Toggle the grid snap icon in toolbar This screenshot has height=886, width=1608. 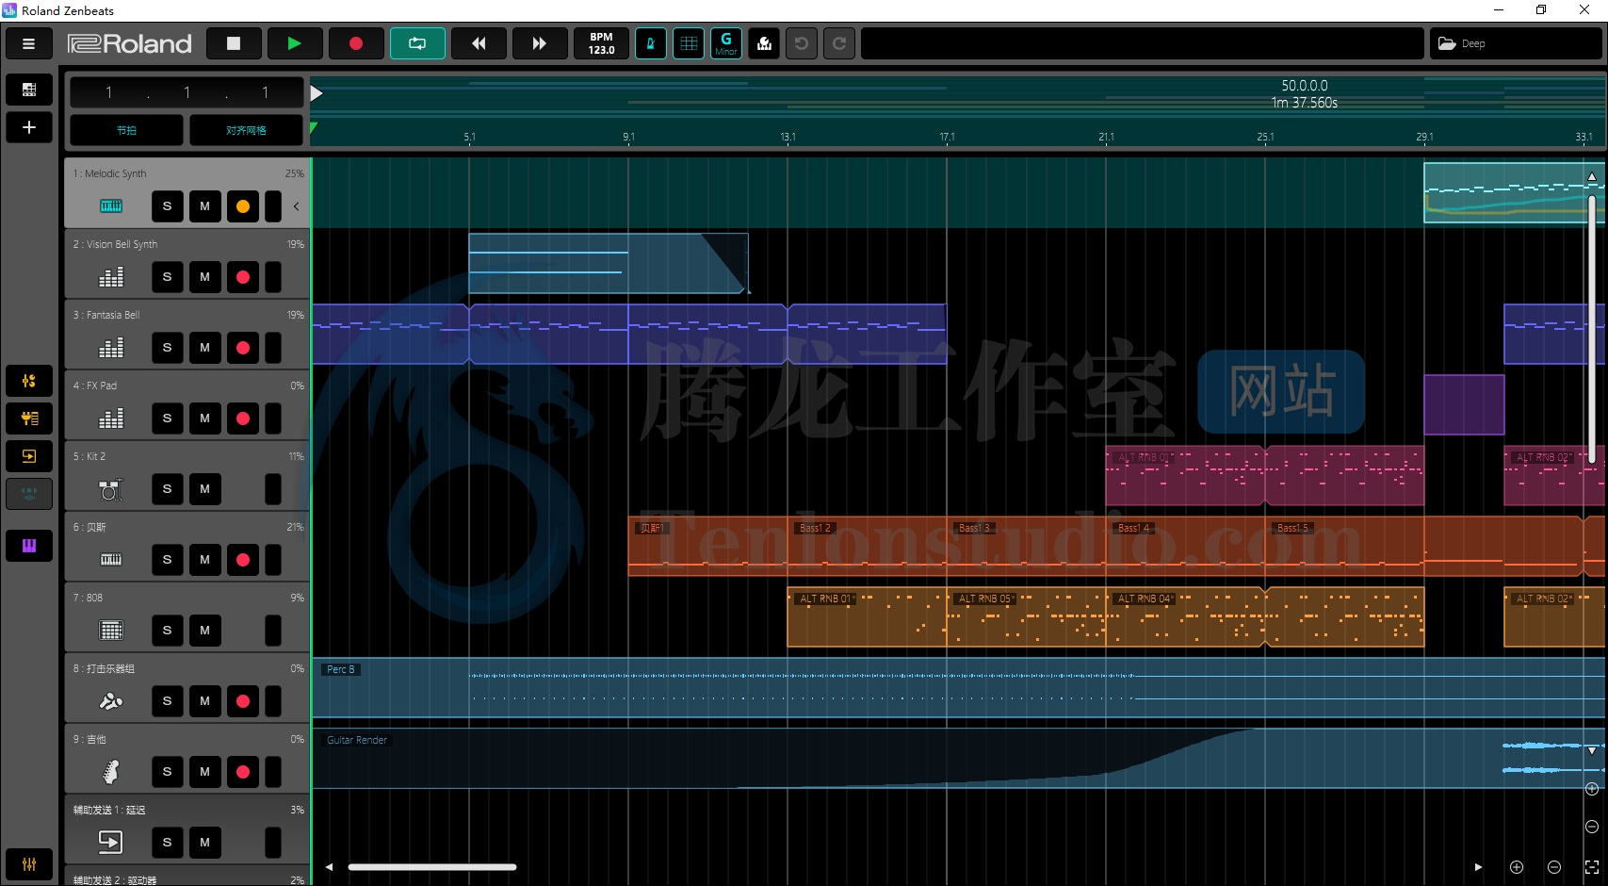pyautogui.click(x=689, y=43)
